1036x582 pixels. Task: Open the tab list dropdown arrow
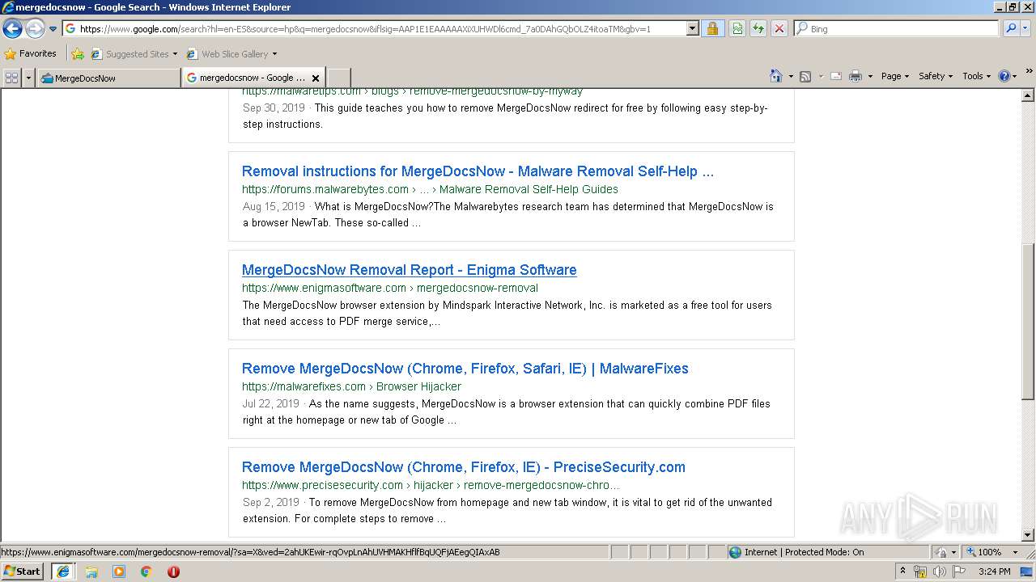pyautogui.click(x=28, y=78)
